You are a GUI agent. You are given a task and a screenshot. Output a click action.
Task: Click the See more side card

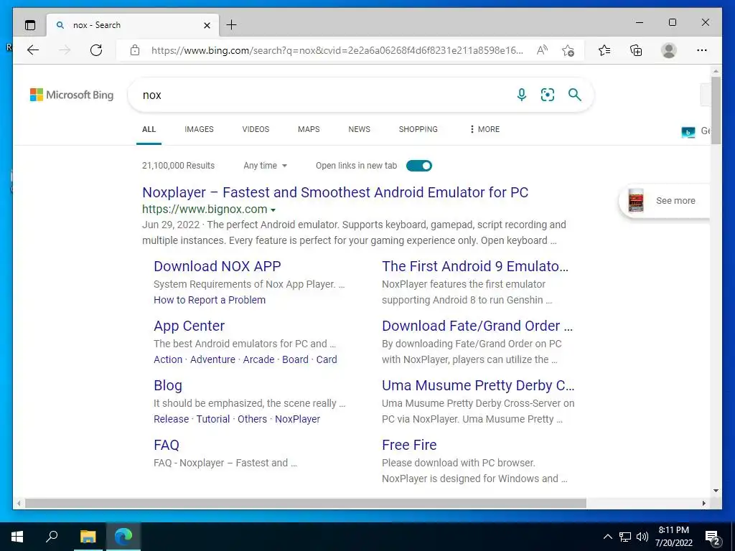(664, 201)
